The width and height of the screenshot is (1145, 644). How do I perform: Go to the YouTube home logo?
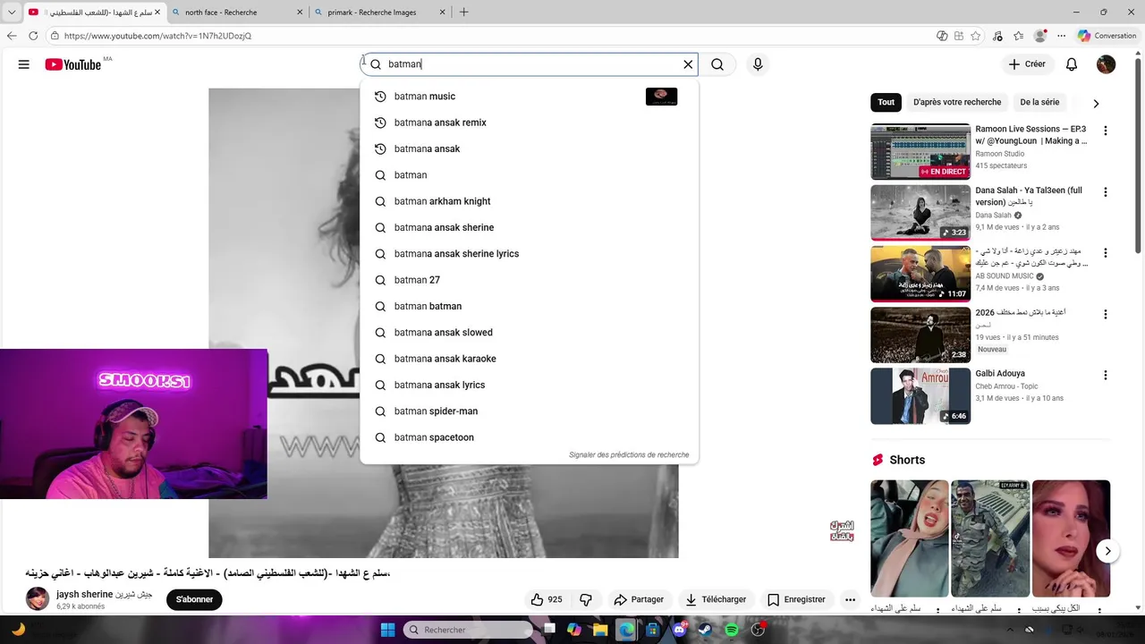[x=73, y=64]
